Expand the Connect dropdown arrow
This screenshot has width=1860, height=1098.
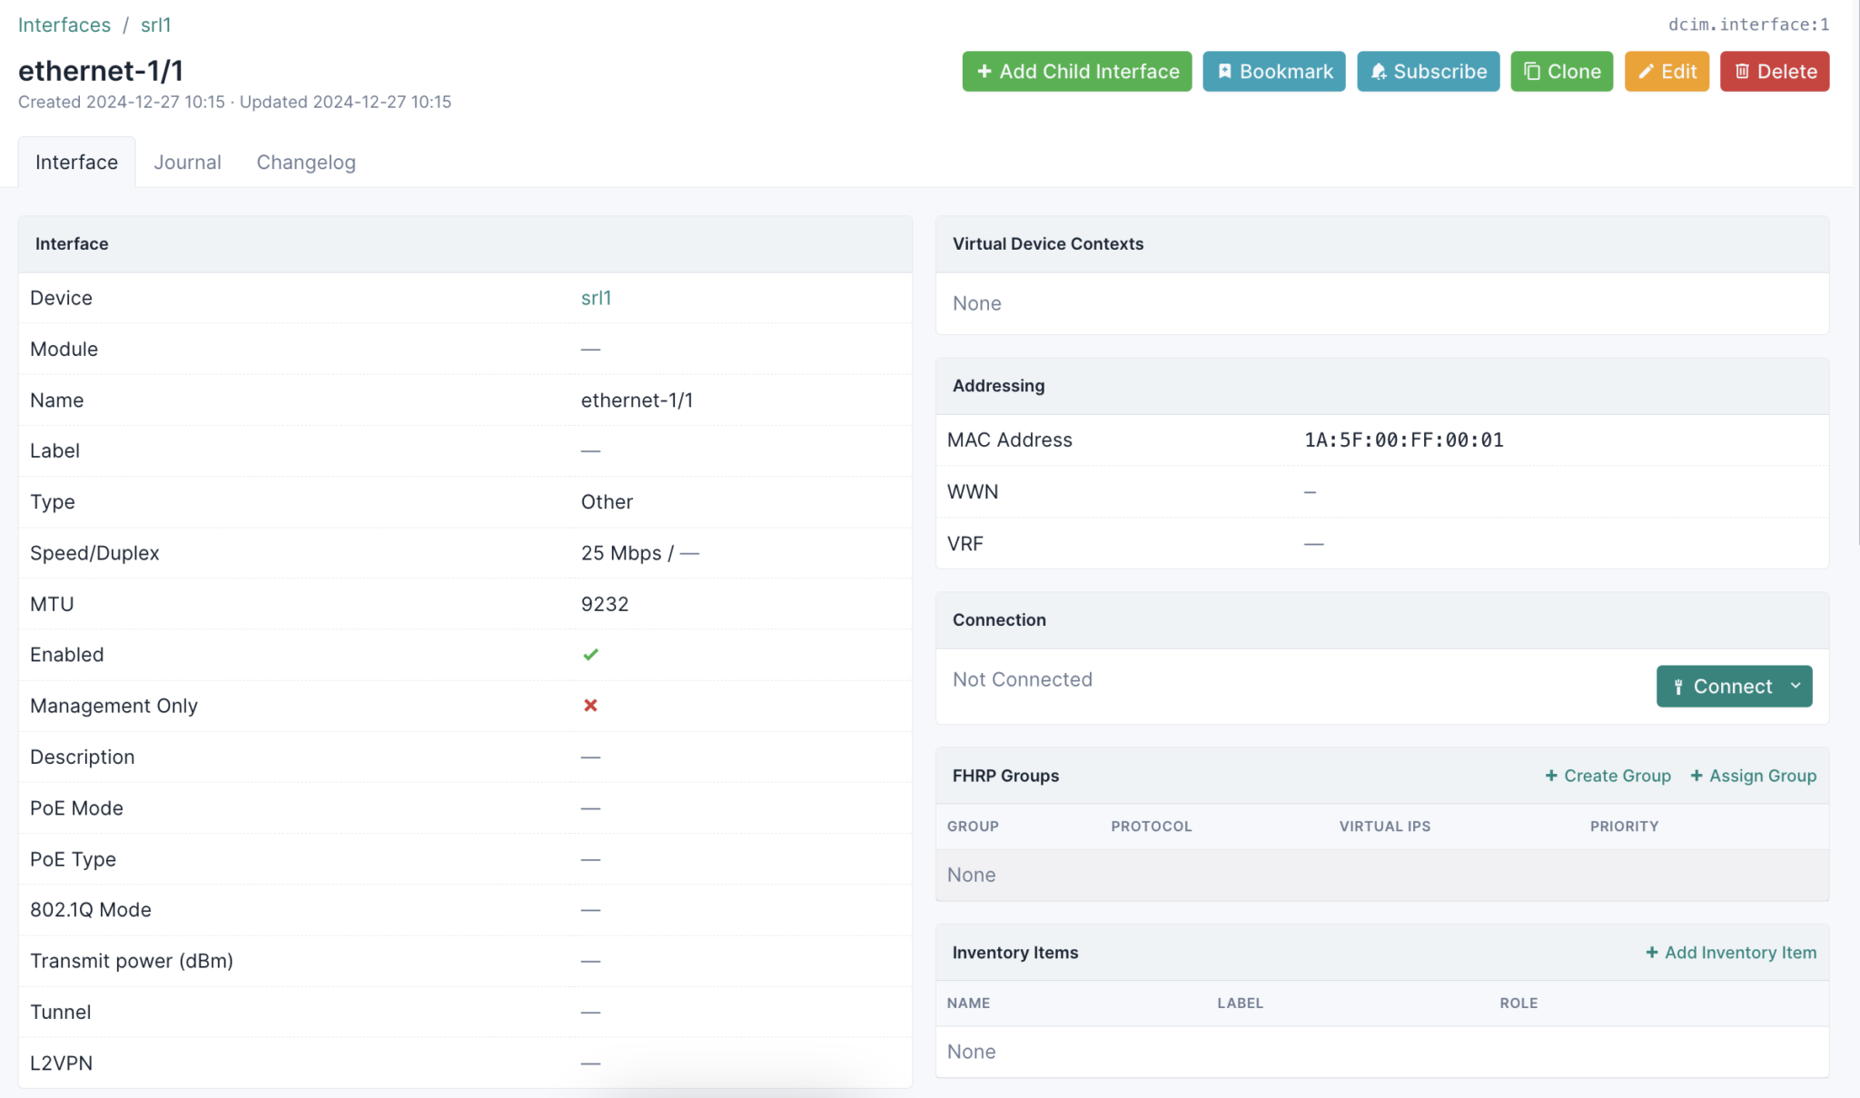pos(1796,686)
